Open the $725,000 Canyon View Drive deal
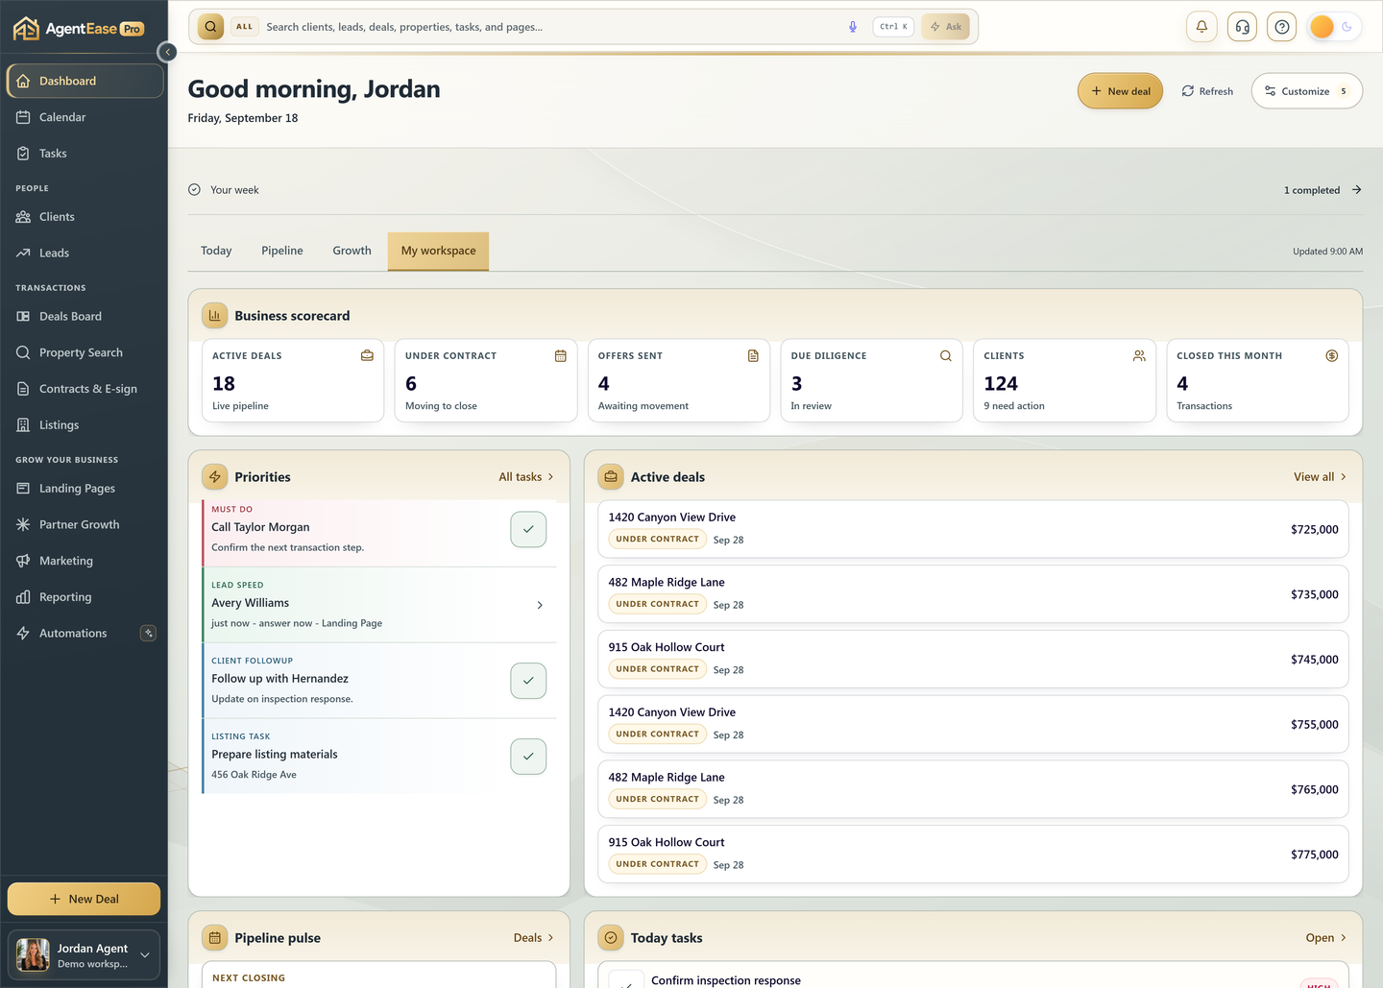The height and width of the screenshot is (988, 1383). (973, 529)
